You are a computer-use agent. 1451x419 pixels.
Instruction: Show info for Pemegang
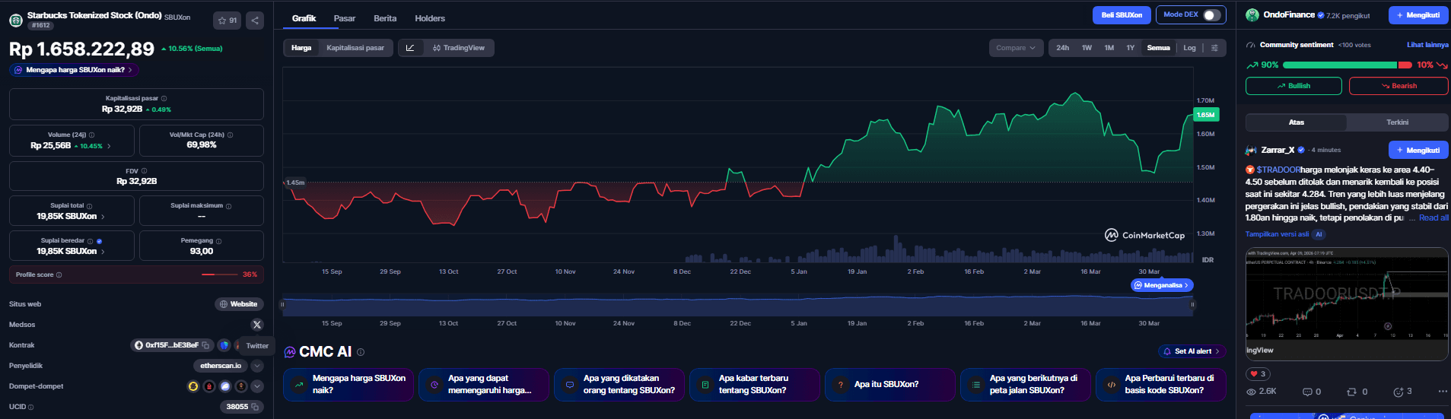(x=218, y=241)
